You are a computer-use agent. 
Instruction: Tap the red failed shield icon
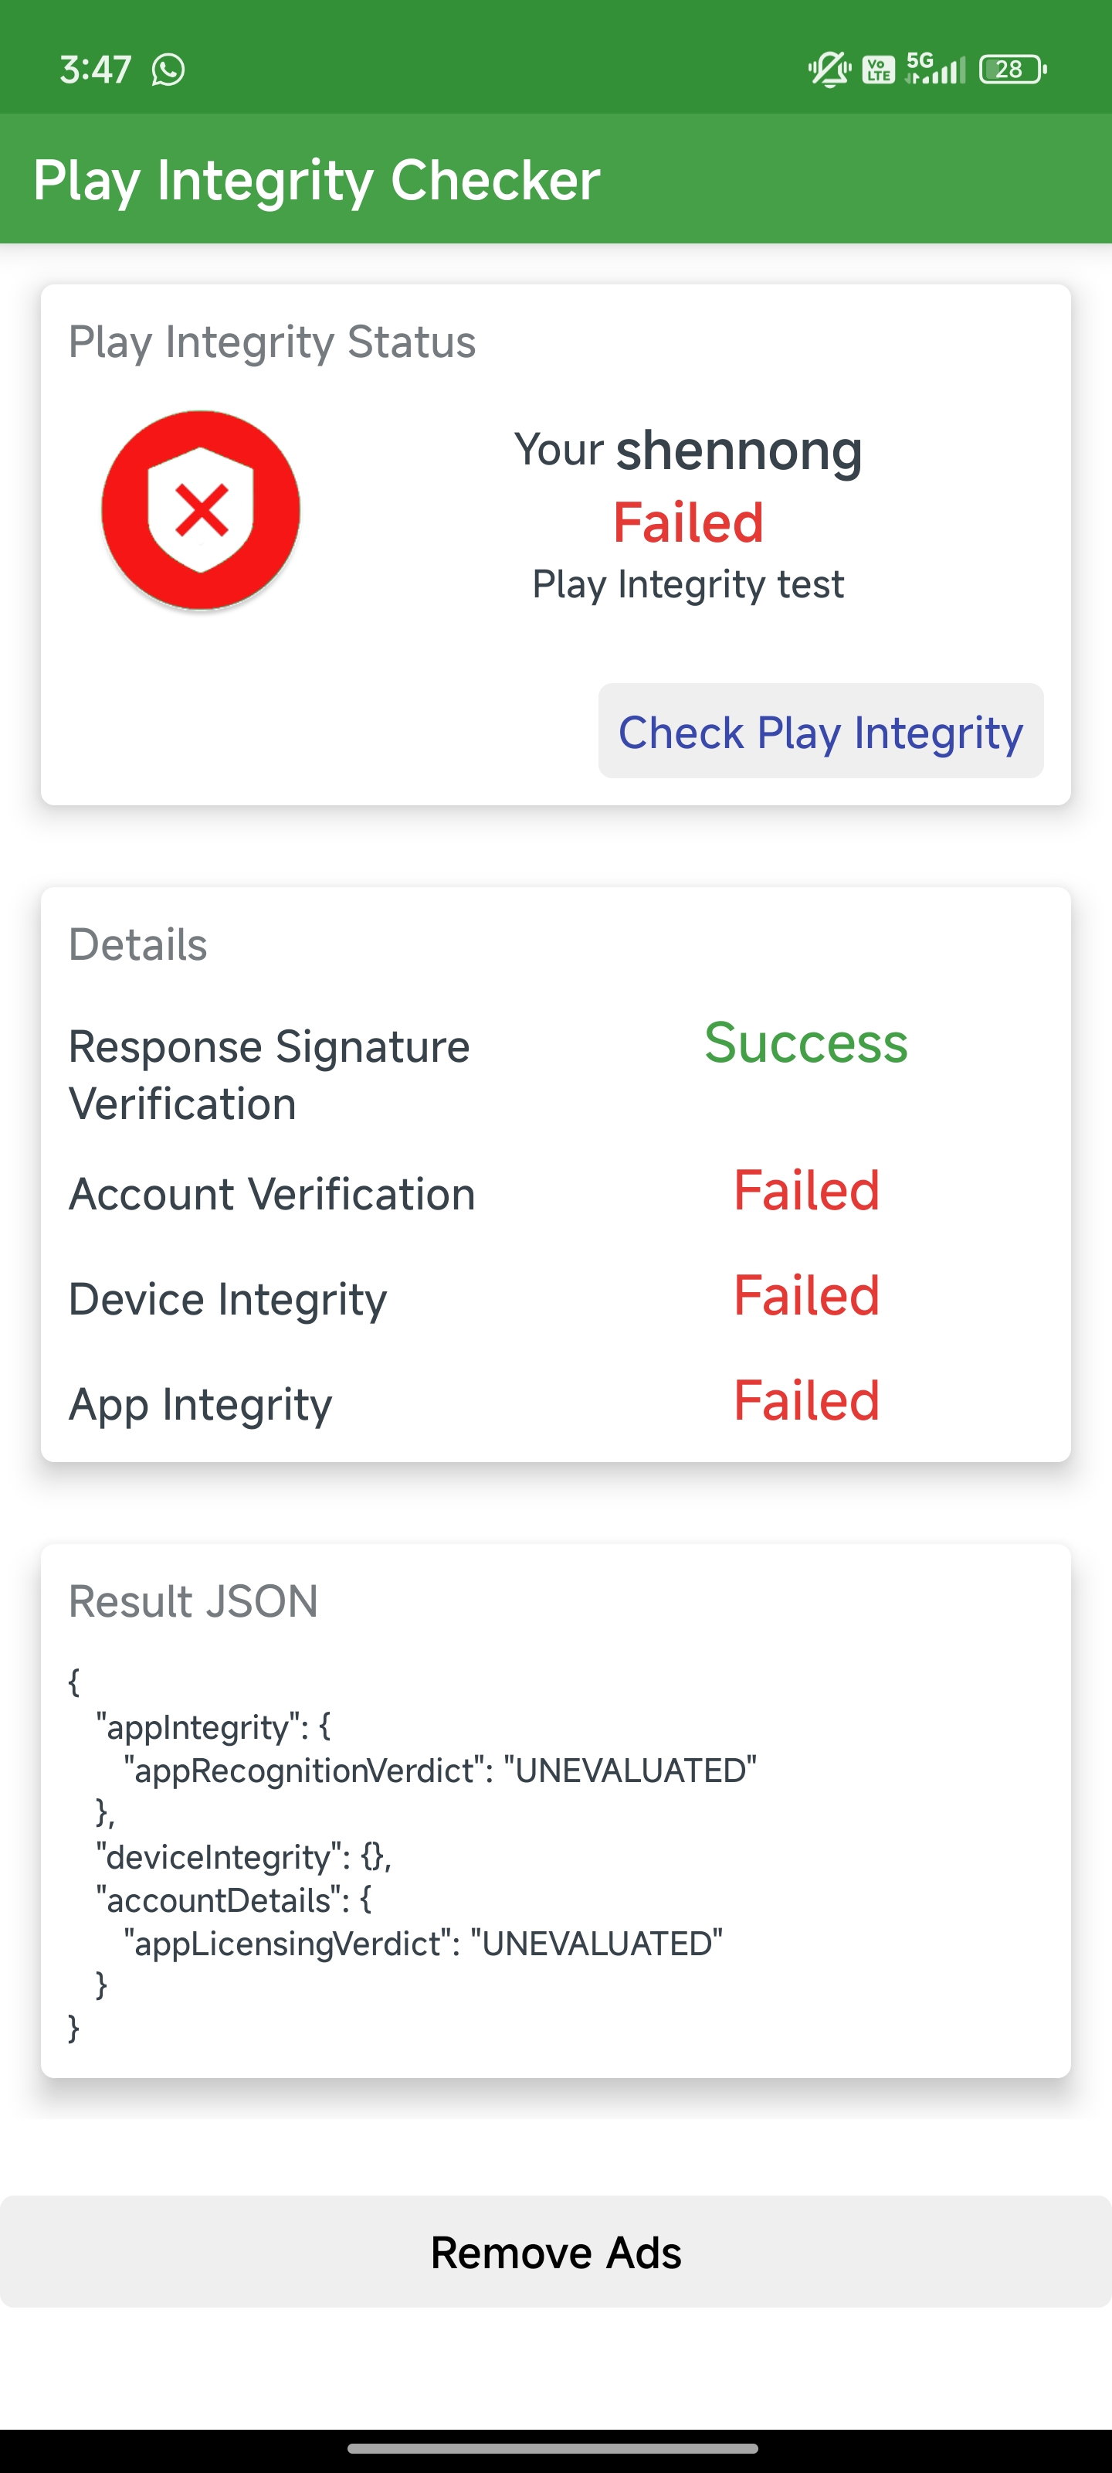click(x=201, y=510)
